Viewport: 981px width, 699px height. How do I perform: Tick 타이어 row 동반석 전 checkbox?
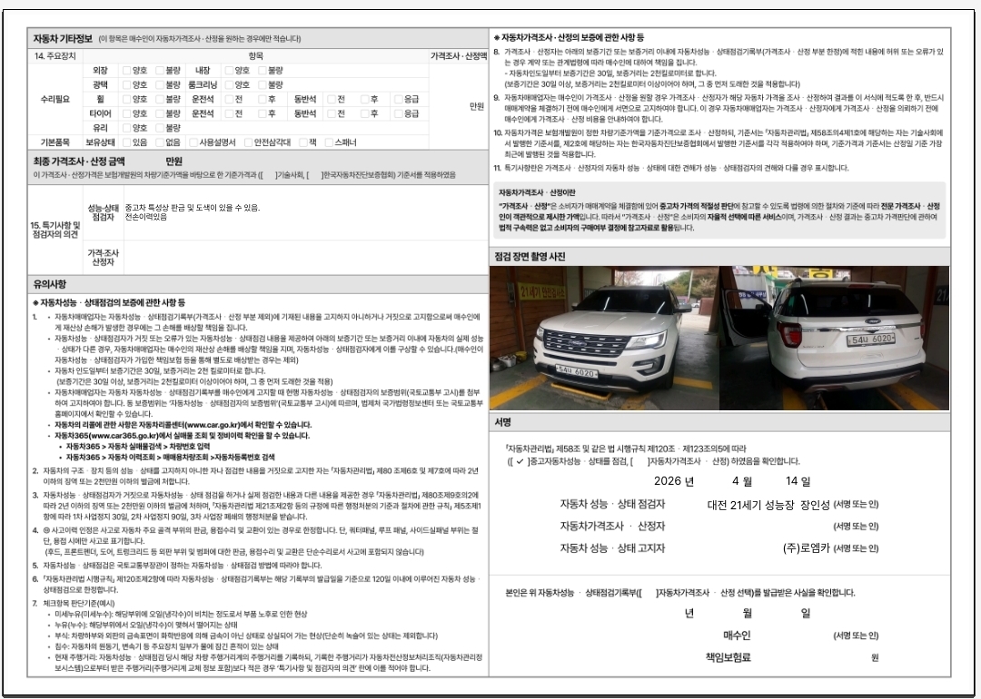click(x=332, y=113)
